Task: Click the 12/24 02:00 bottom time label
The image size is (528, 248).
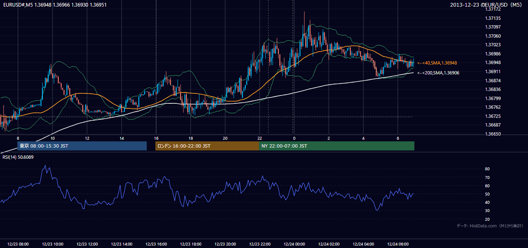Action: tap(328, 244)
